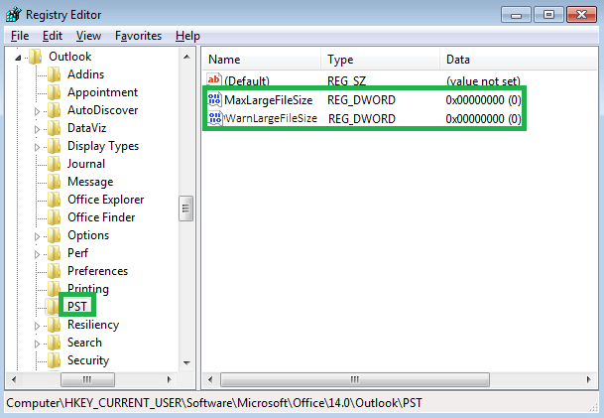The image size is (604, 418).
Task: Click the Addins folder icon
Action: point(54,74)
